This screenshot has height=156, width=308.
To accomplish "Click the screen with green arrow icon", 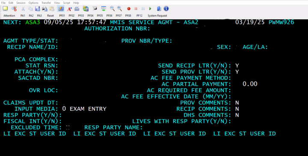I will (x=104, y=9).
